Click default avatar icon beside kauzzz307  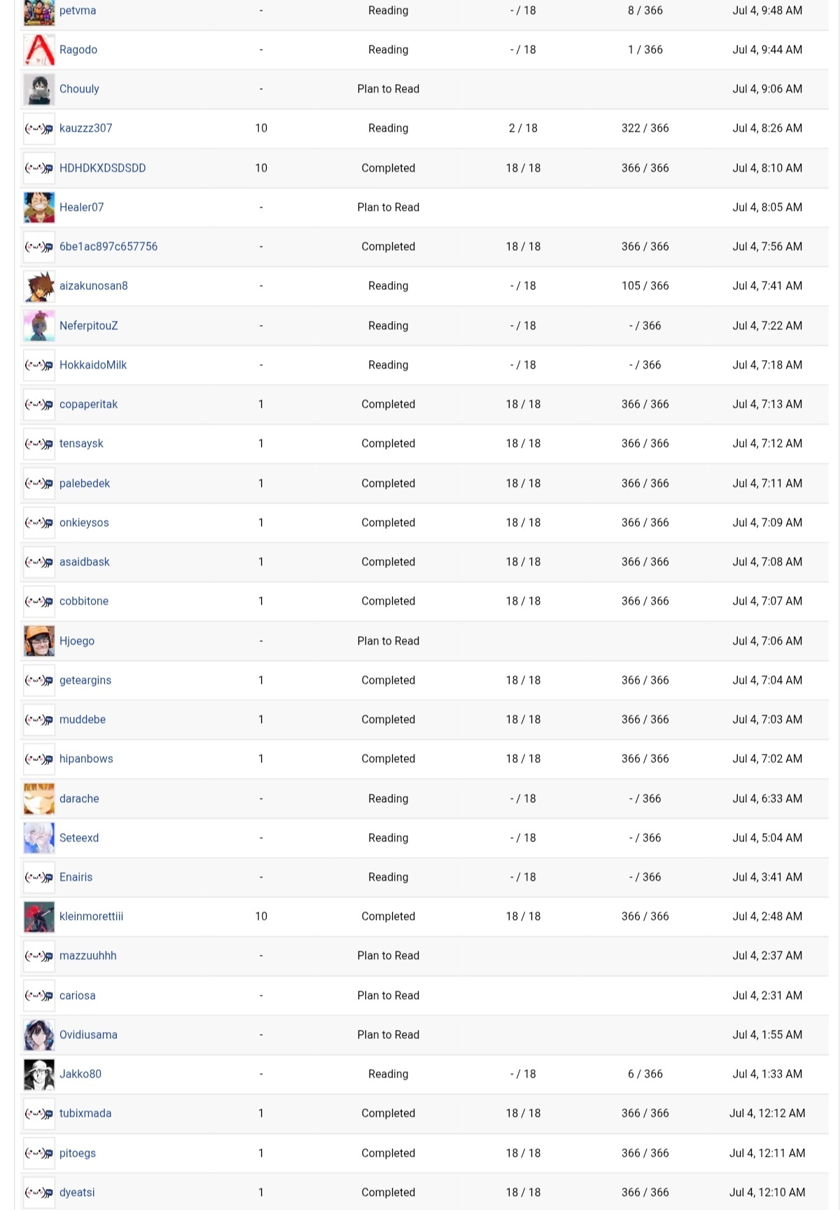(39, 128)
